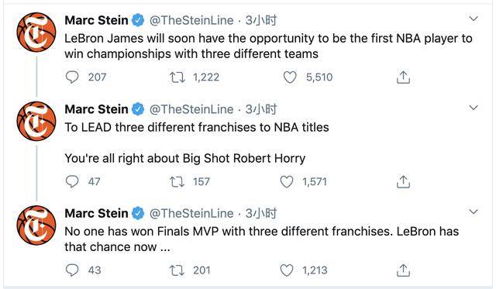Share the Finals MVP tweet
This screenshot has height=289, width=496.
tap(403, 270)
